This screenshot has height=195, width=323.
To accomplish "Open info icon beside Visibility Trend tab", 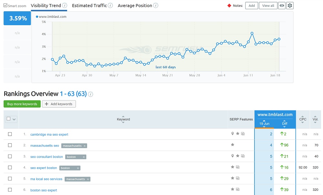I will coord(65,5).
